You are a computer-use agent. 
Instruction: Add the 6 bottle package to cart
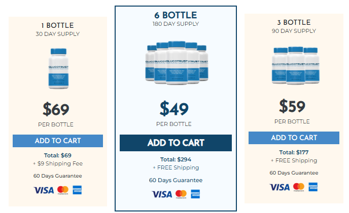pyautogui.click(x=176, y=143)
